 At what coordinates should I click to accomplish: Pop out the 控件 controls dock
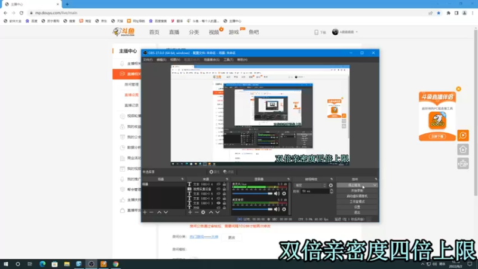coord(376,179)
